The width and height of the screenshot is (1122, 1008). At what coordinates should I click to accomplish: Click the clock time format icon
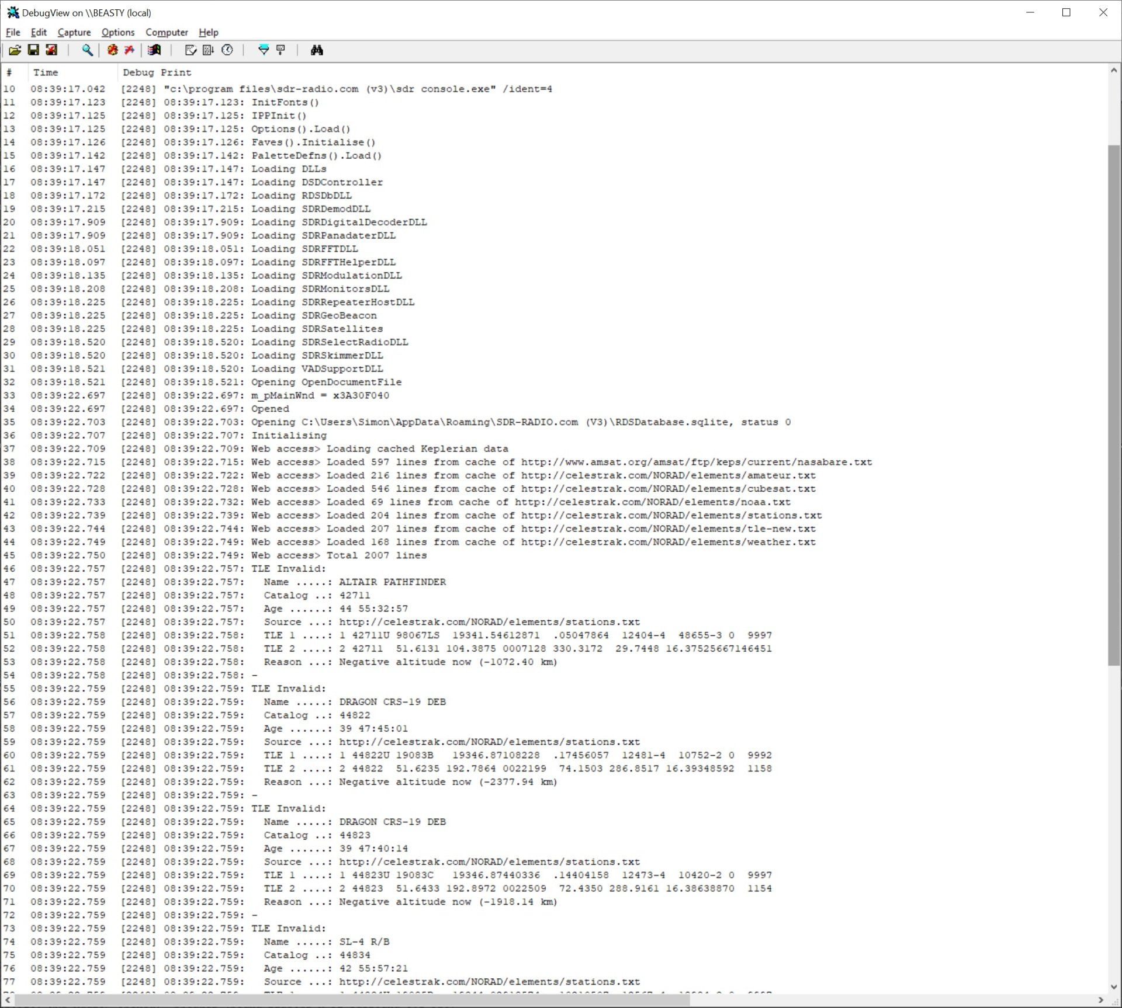pos(227,50)
